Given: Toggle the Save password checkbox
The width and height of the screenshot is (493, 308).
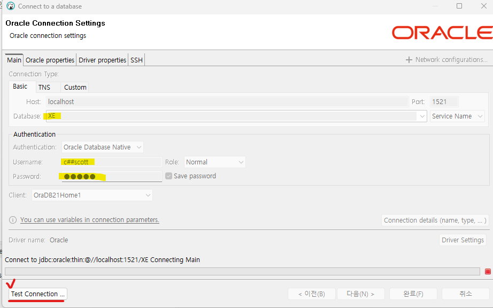Looking at the screenshot, I should pyautogui.click(x=169, y=176).
